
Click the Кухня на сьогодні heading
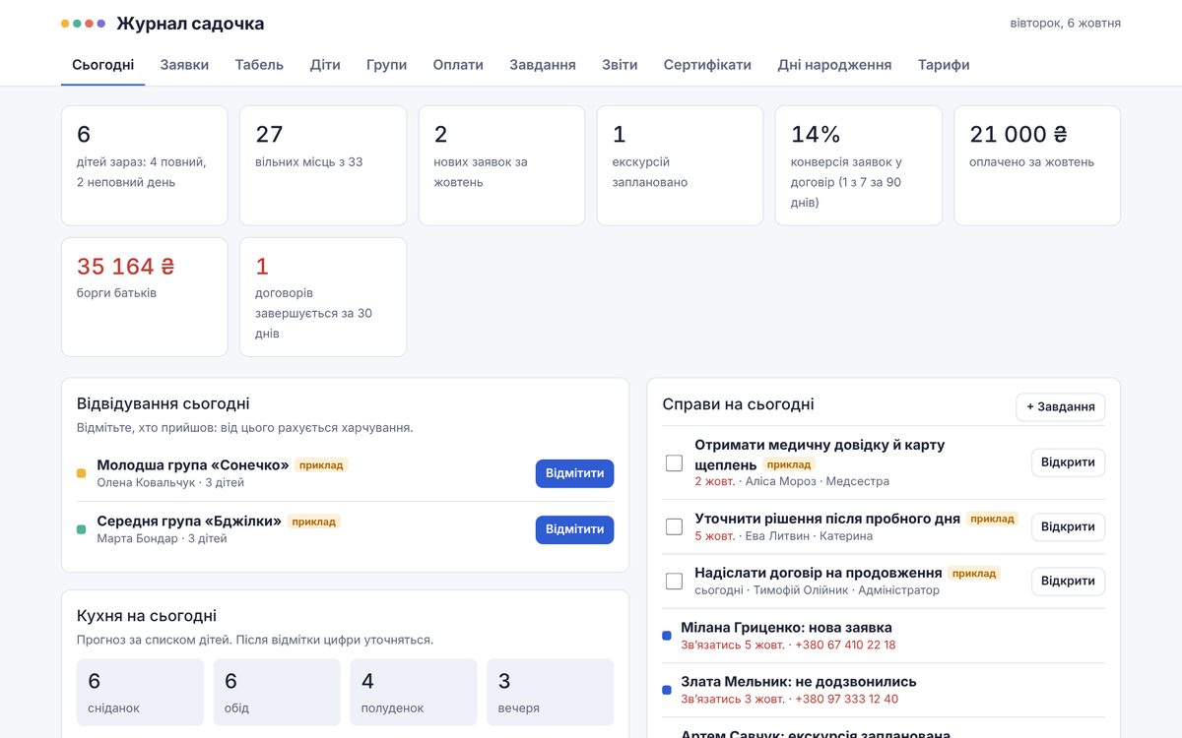(147, 616)
